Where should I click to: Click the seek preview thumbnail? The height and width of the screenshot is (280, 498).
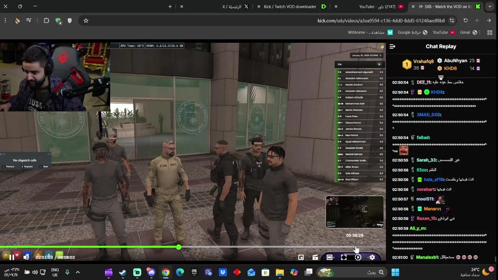click(x=355, y=212)
